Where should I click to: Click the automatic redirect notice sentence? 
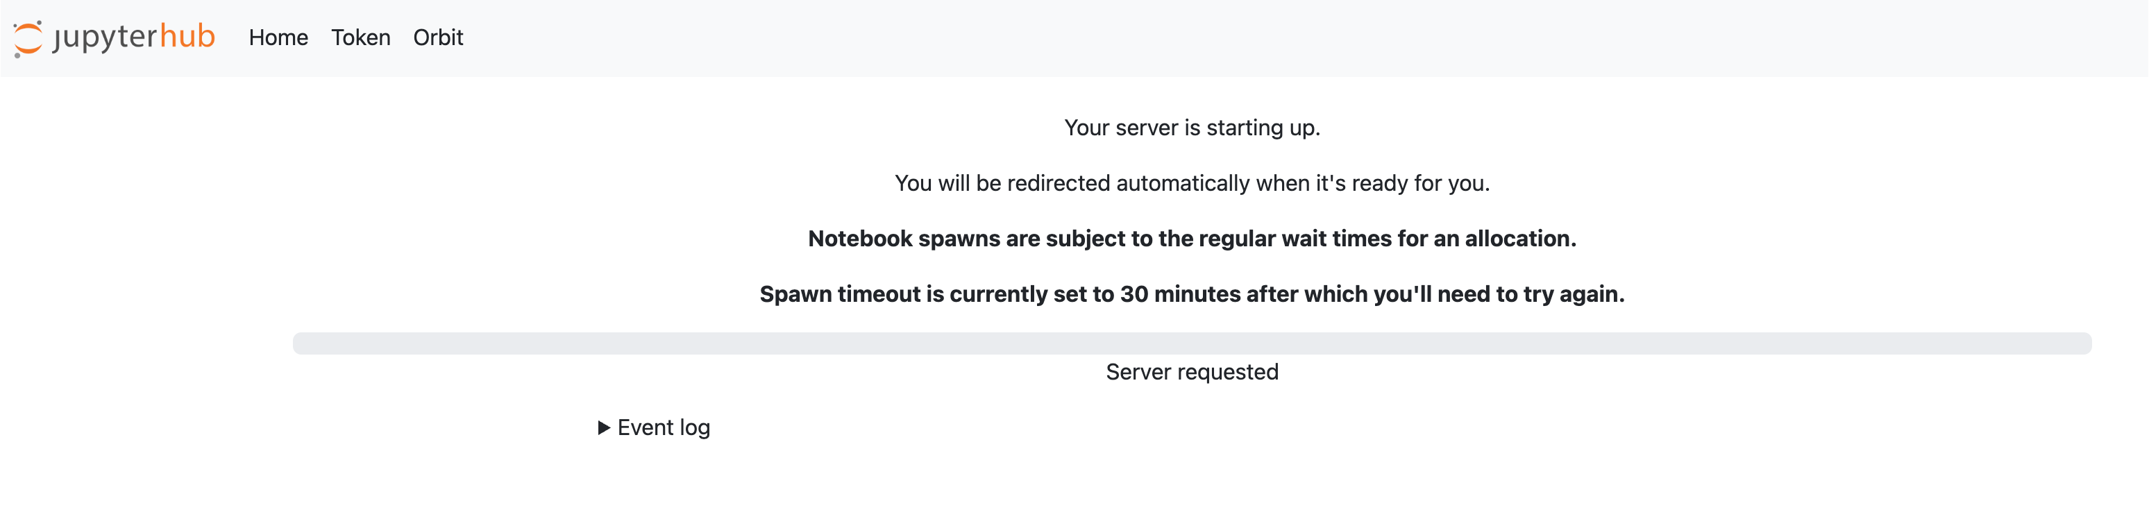[x=1191, y=184]
